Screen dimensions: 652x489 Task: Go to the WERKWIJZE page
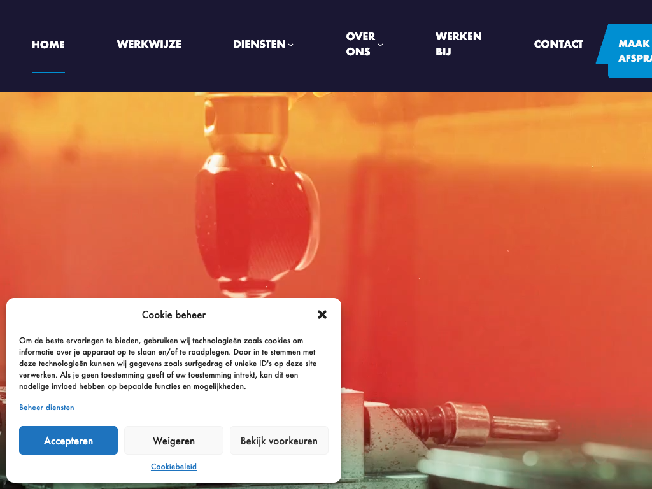[x=149, y=44]
